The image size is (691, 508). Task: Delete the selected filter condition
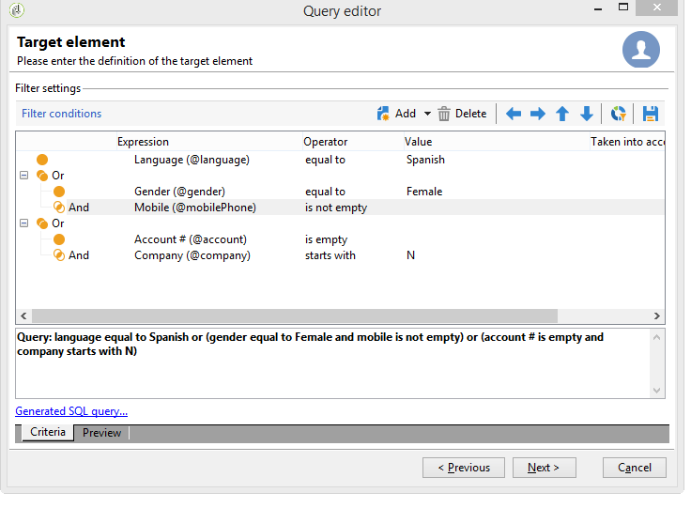[x=462, y=114]
